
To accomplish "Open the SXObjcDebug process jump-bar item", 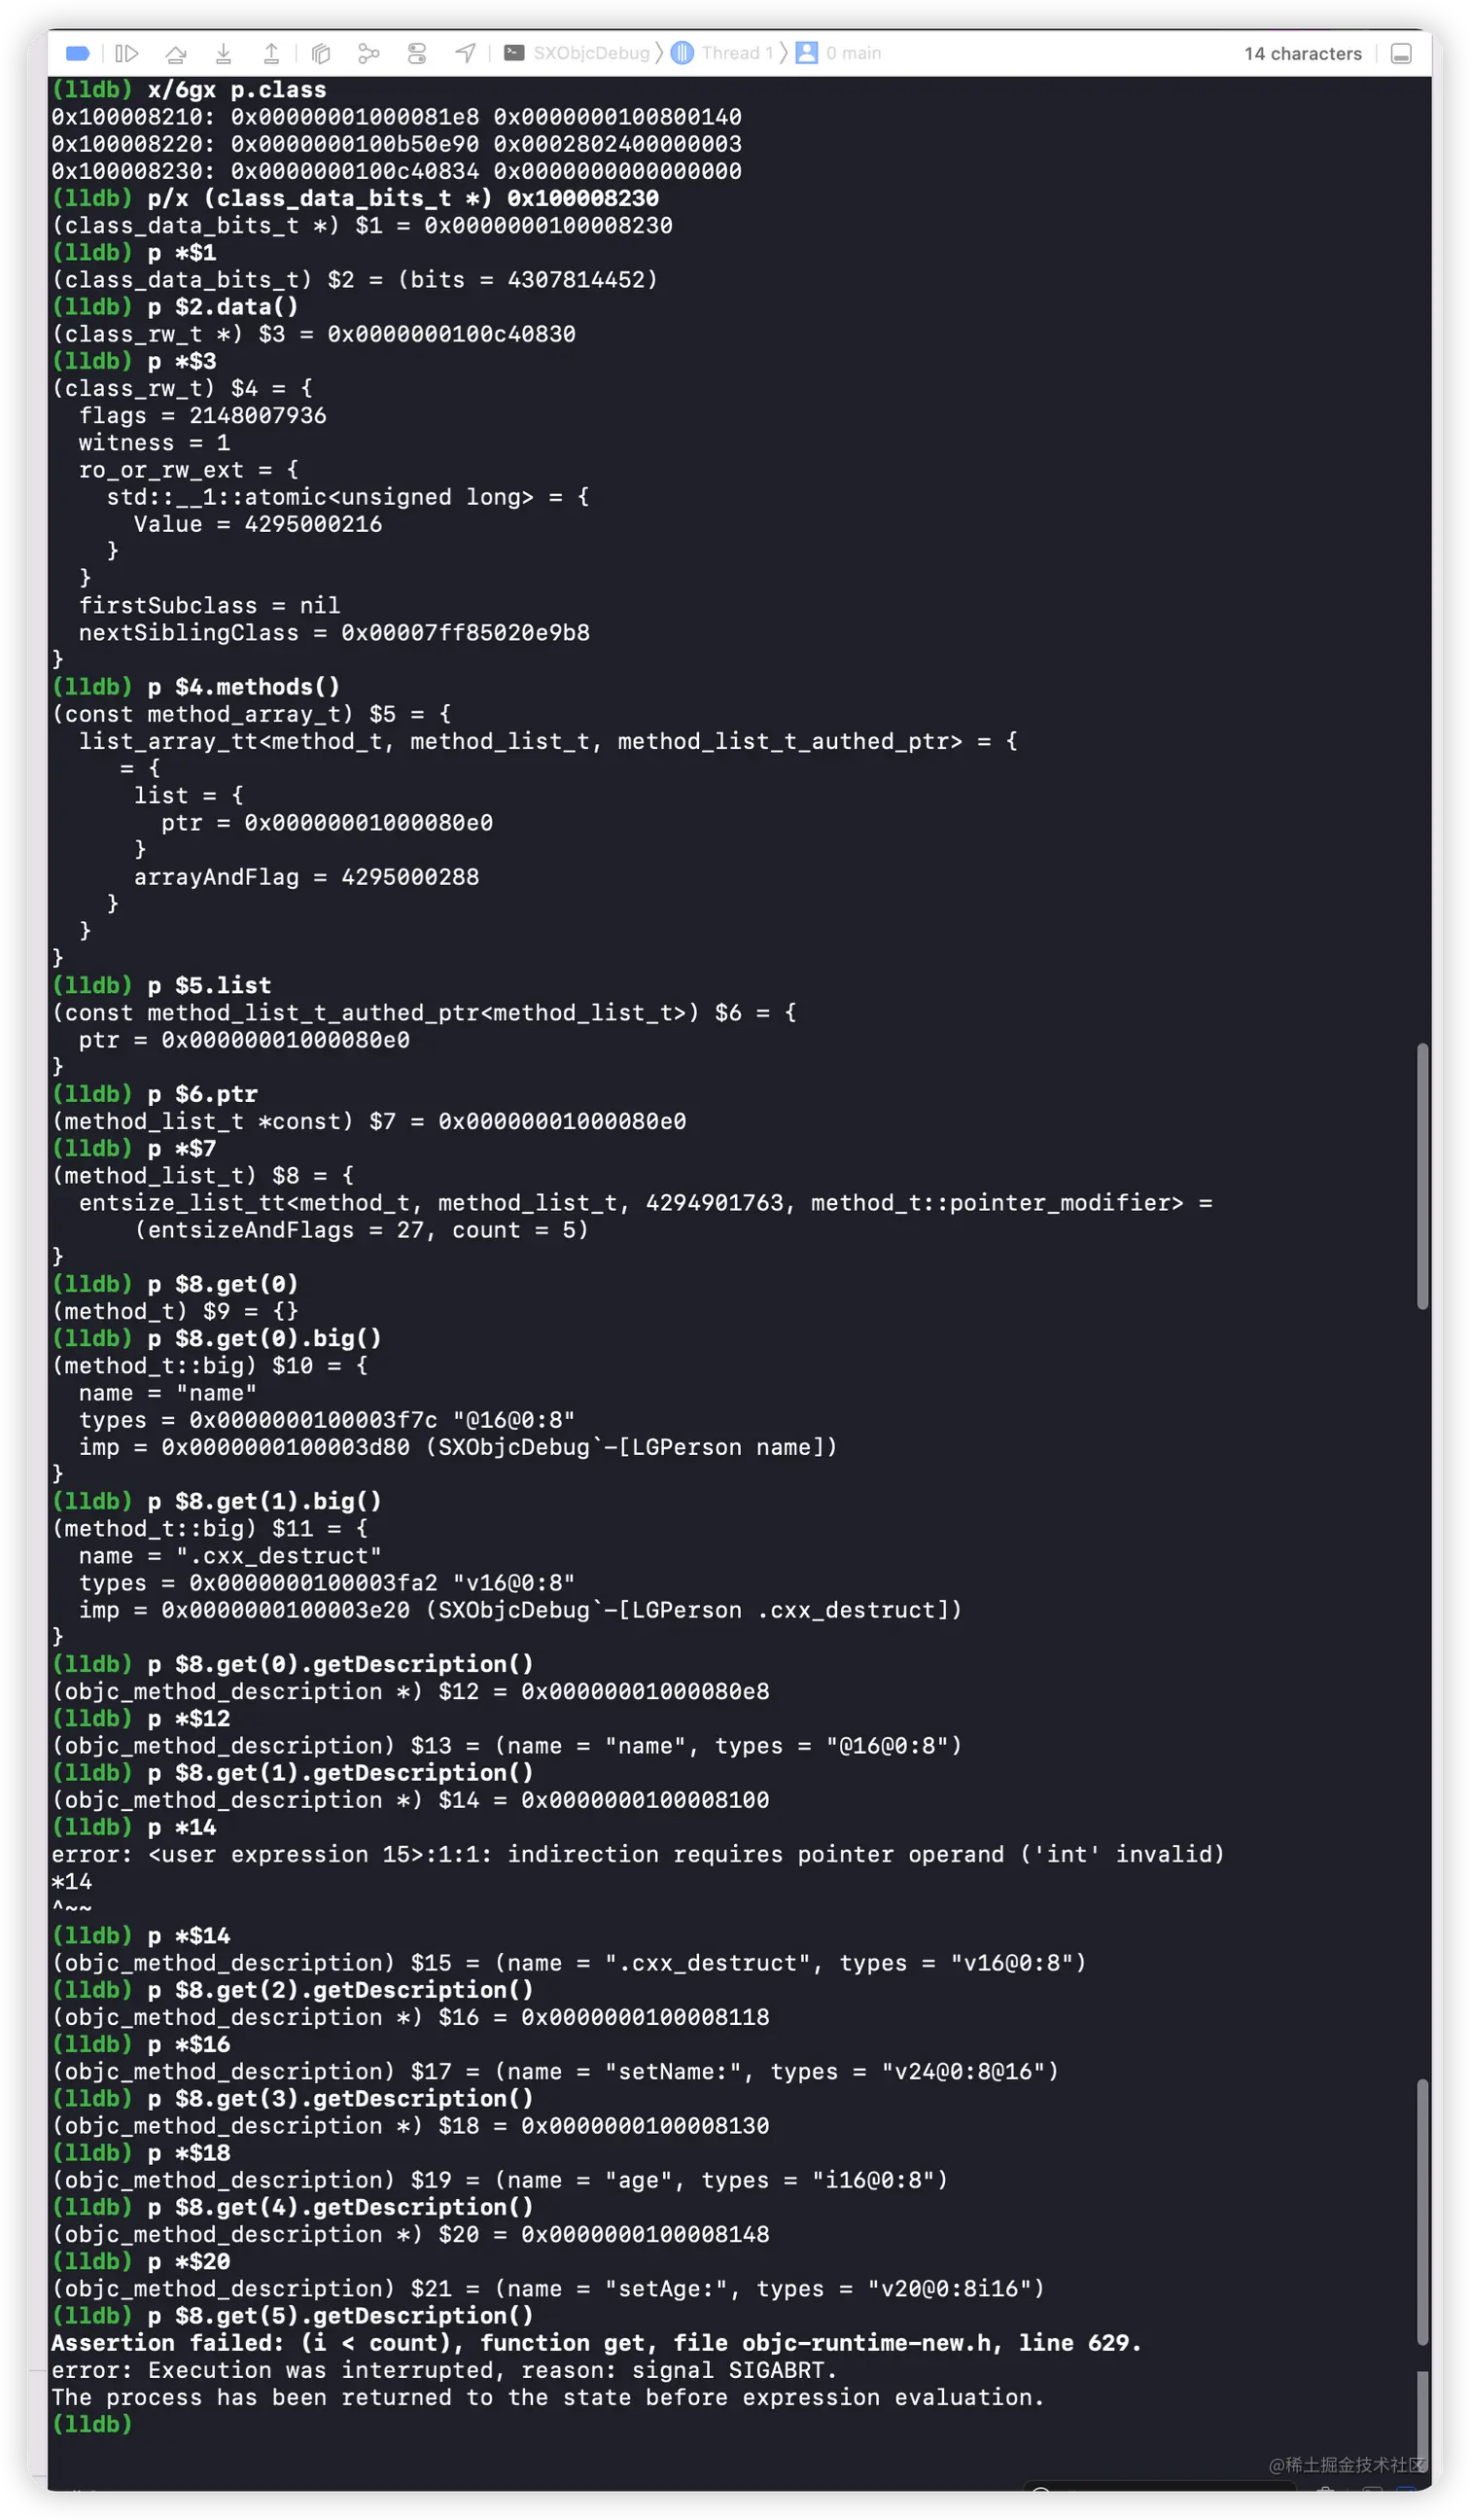I will (x=577, y=53).
